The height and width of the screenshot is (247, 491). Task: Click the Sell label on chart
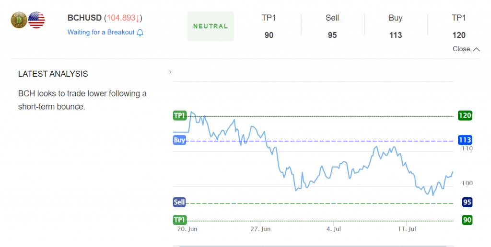[x=179, y=202]
